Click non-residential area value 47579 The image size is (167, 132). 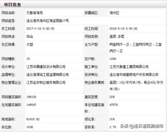114,105
